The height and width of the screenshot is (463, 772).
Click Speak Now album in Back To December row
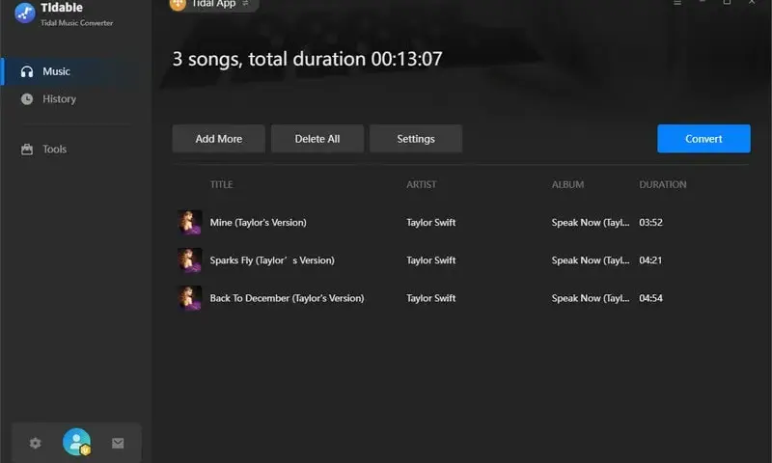591,298
